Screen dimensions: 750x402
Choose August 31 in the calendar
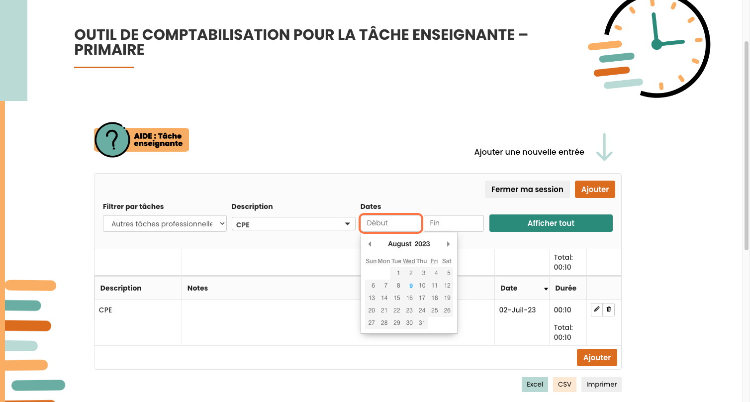click(x=422, y=323)
